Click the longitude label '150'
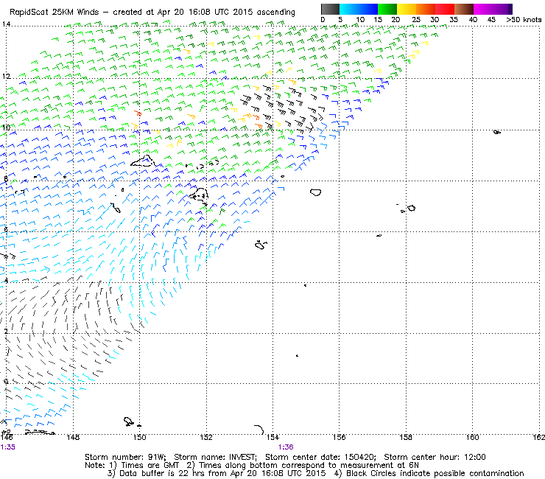This screenshot has width=545, height=479. point(139,437)
